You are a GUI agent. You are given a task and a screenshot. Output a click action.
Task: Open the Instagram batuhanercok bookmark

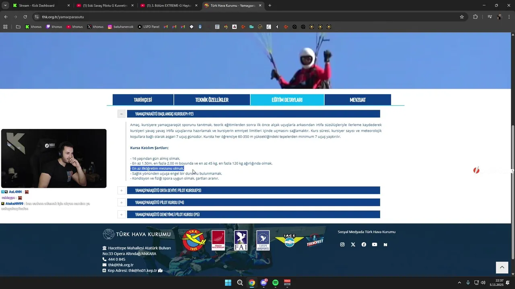pos(121,27)
